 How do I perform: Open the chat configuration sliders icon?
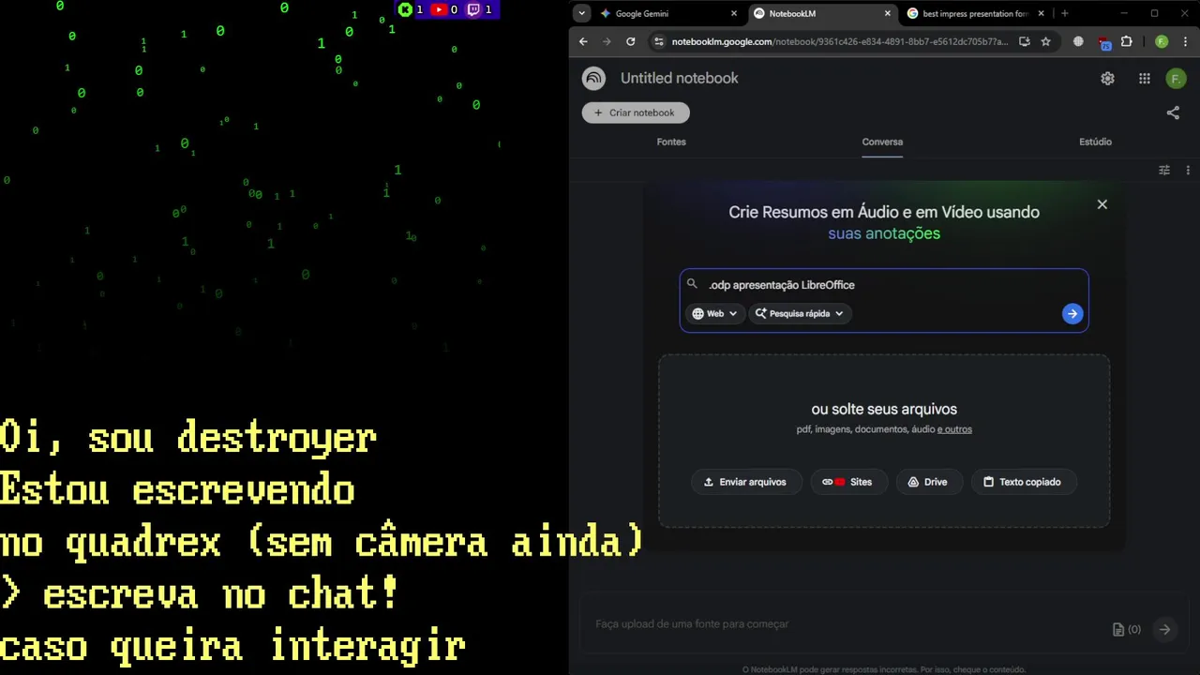pos(1164,171)
